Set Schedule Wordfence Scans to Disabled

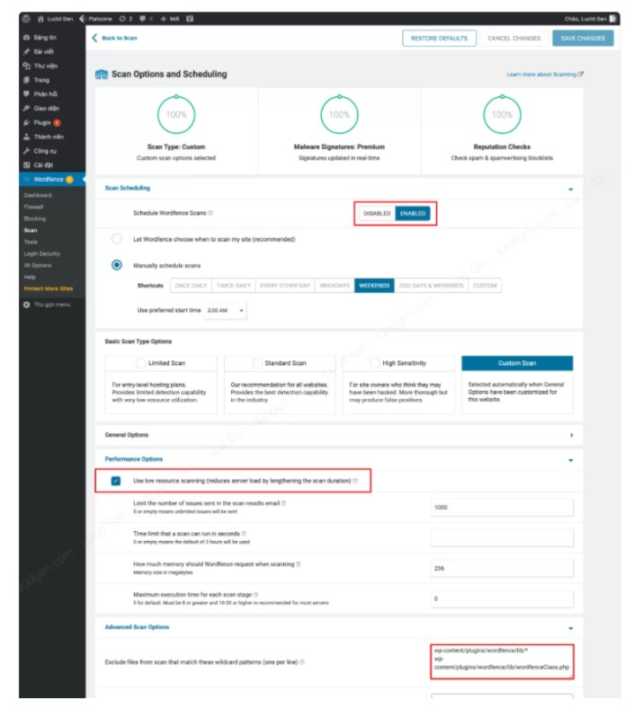tap(377, 213)
